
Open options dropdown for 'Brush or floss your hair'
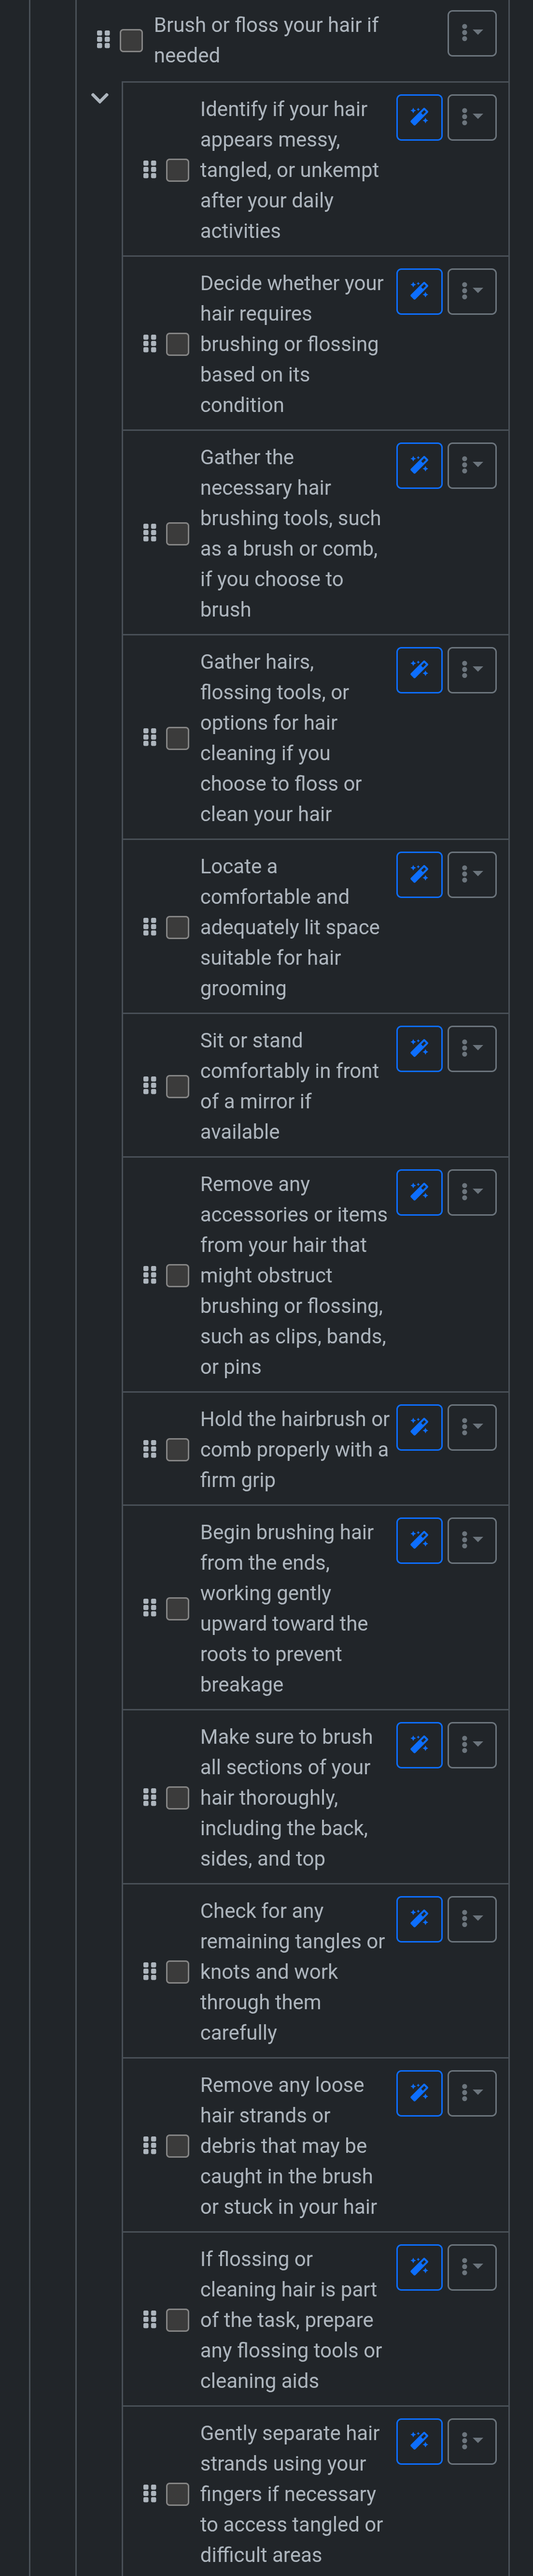[472, 34]
